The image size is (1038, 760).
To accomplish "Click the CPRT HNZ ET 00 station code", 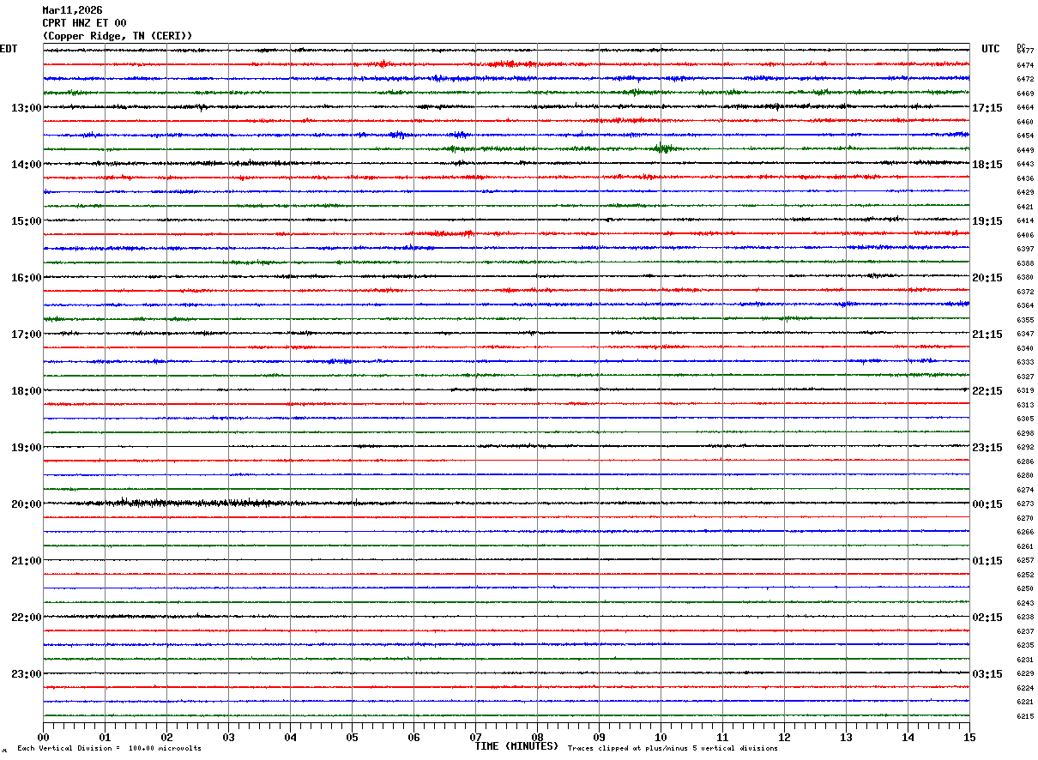I will [x=84, y=23].
